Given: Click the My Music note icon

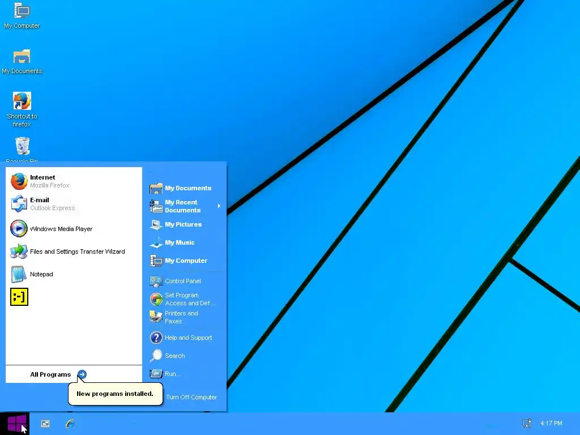Looking at the screenshot, I should [x=156, y=242].
